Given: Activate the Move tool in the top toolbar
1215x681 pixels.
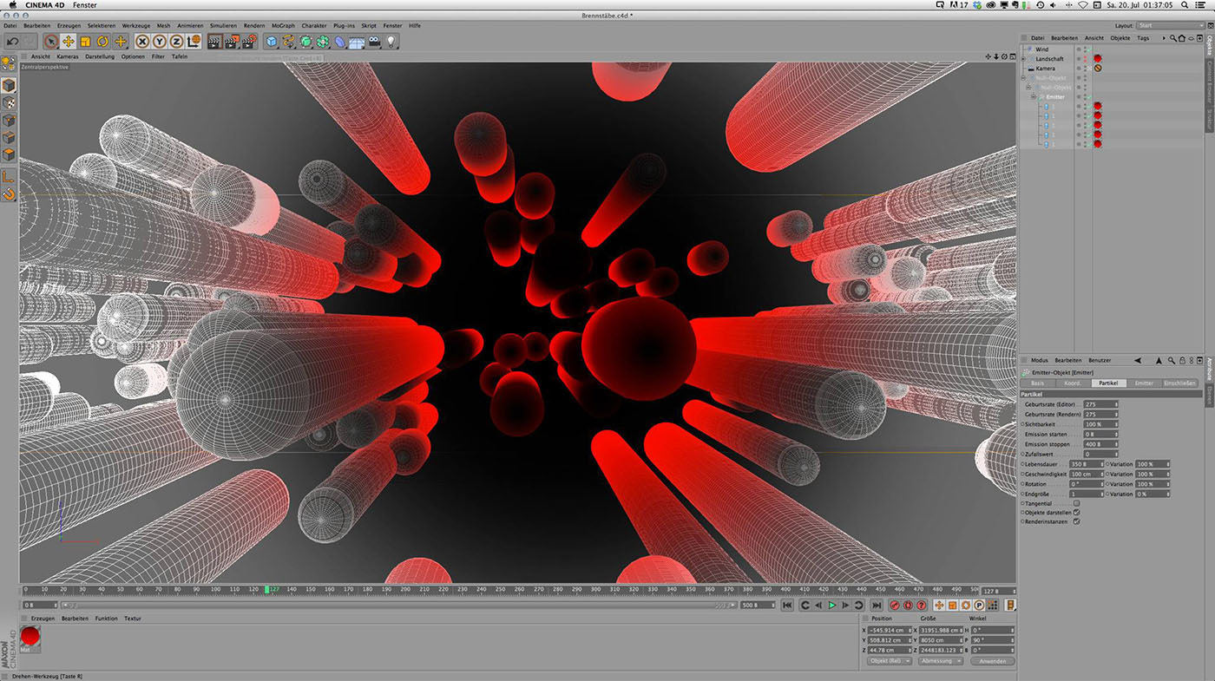Looking at the screenshot, I should [69, 41].
